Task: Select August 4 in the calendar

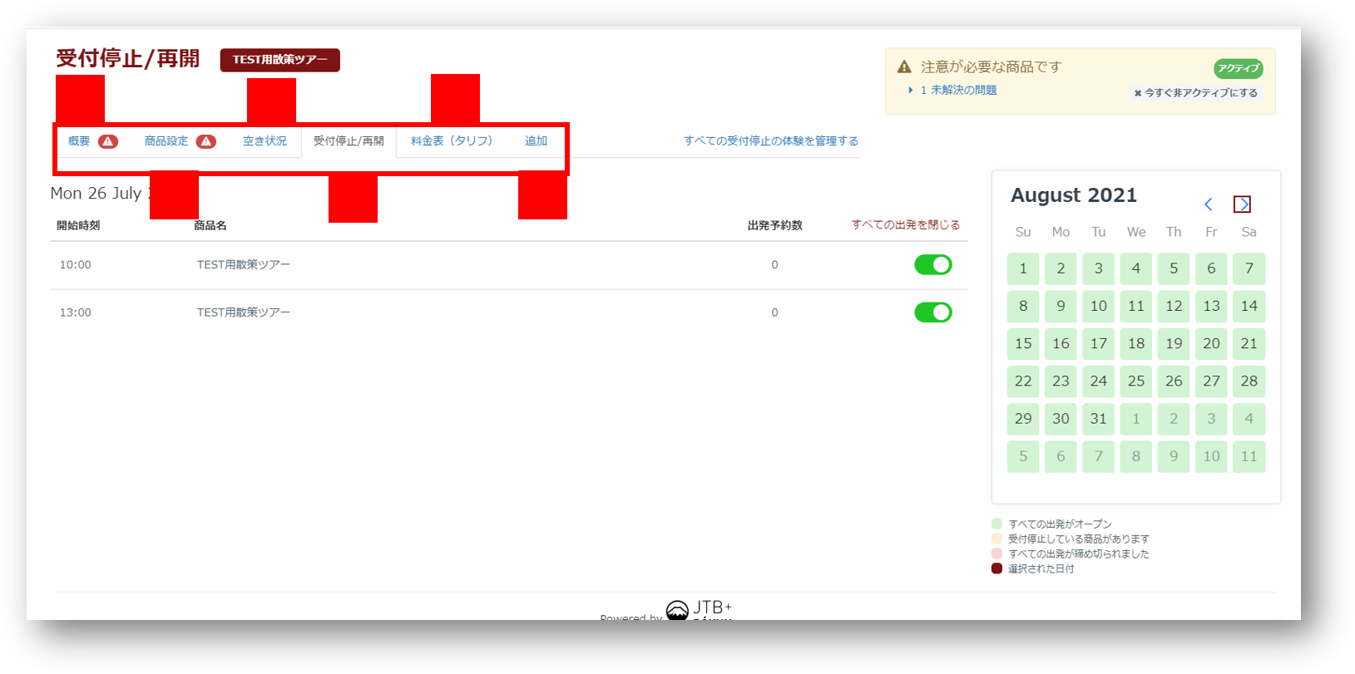Action: point(1136,268)
